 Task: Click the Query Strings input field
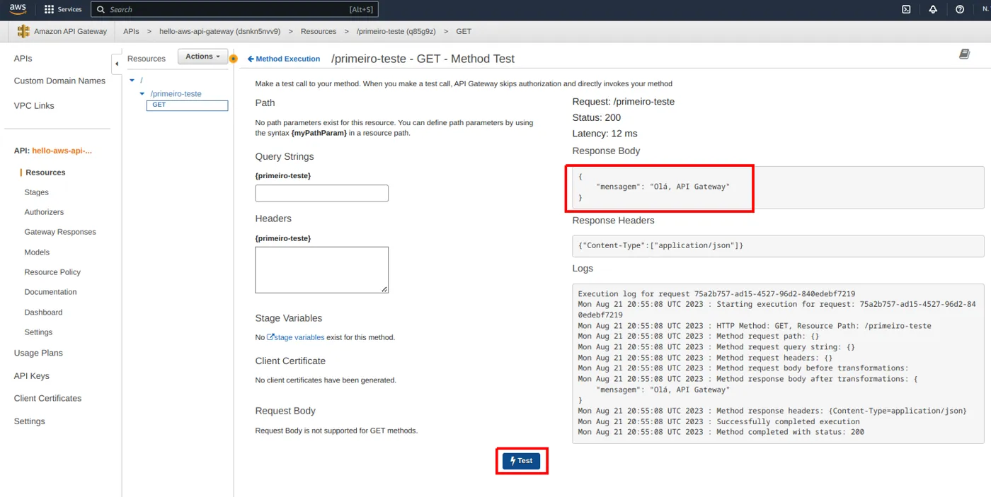pyautogui.click(x=321, y=193)
